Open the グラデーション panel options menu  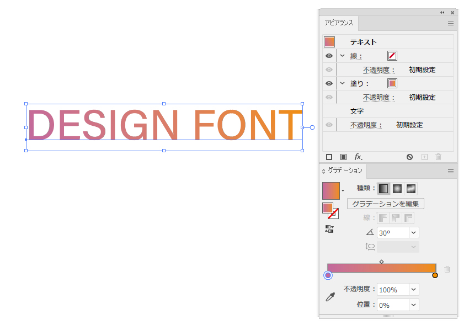click(450, 171)
